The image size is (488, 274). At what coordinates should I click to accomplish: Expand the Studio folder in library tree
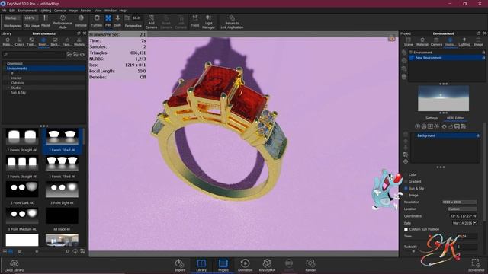pyautogui.click(x=8, y=88)
